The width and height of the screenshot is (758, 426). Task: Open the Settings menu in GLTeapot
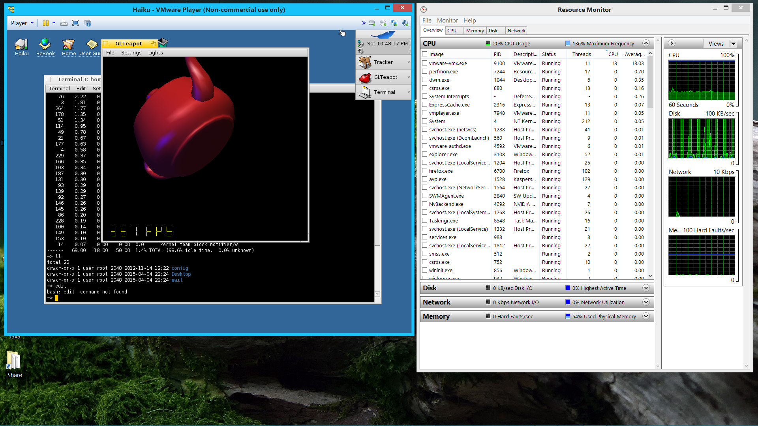[131, 52]
